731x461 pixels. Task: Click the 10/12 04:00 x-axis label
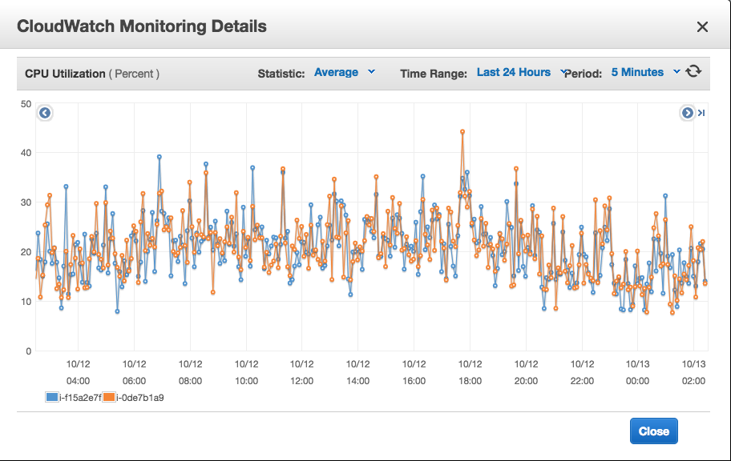pos(78,372)
